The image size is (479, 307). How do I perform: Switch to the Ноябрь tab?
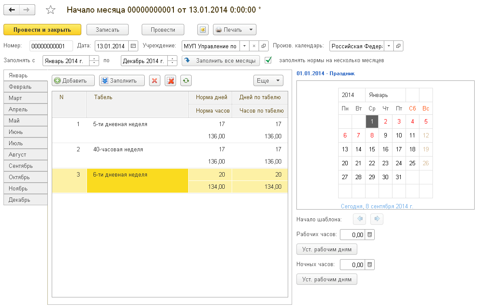tap(26, 188)
